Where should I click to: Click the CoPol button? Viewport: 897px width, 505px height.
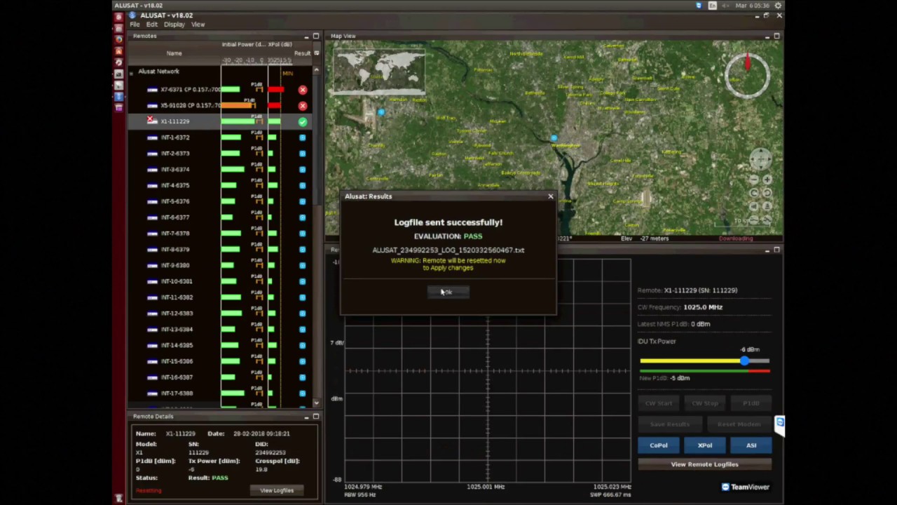click(658, 445)
